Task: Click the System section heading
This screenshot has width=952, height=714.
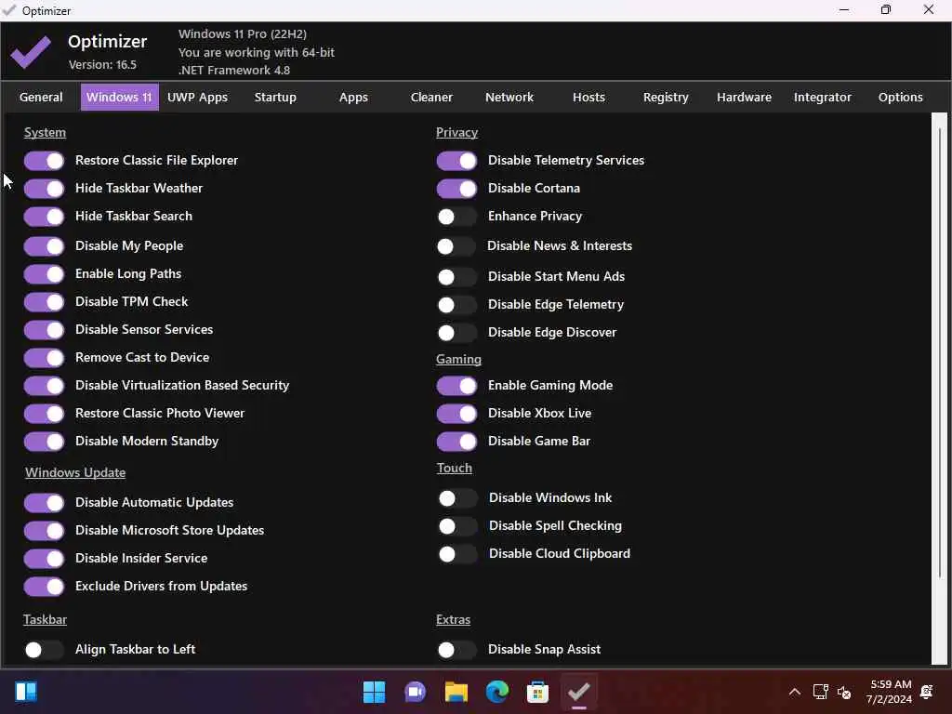Action: [45, 132]
